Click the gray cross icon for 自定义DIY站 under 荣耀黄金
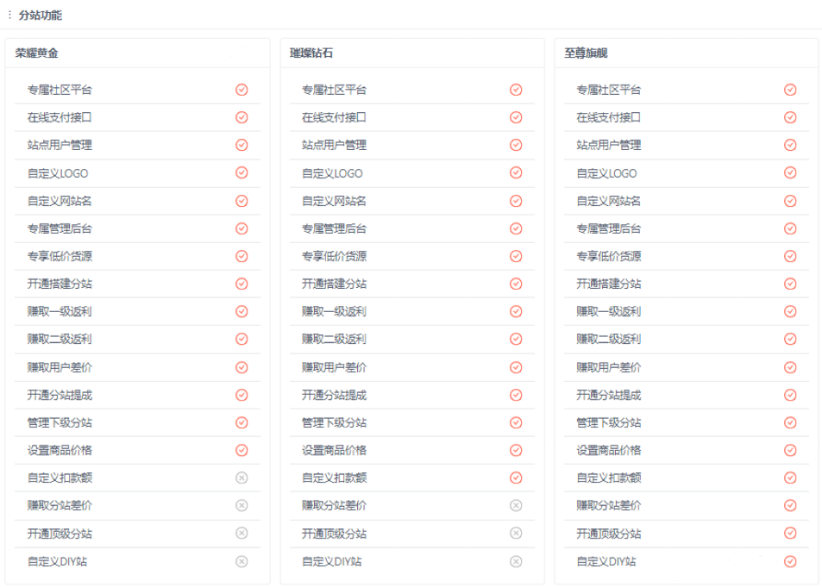 pyautogui.click(x=241, y=560)
